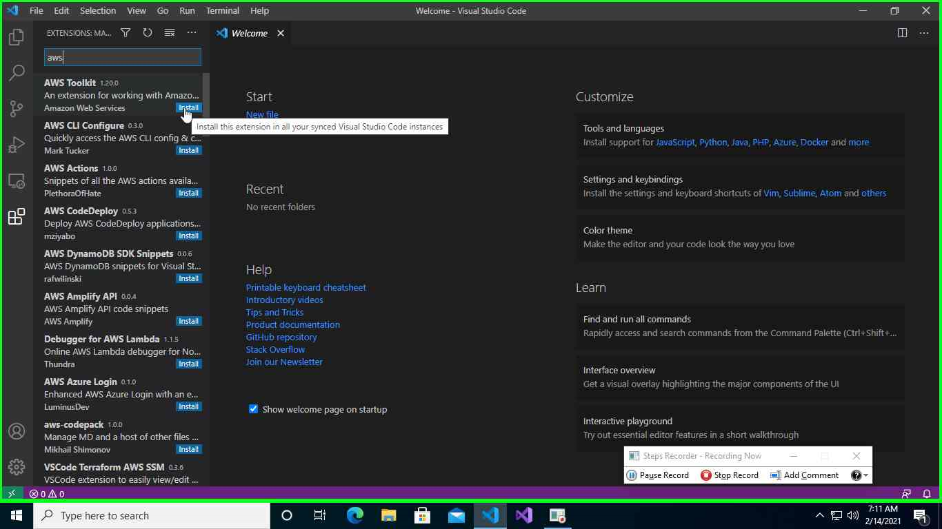
Task: Open Steps Recorder taskbar icon
Action: (x=558, y=515)
